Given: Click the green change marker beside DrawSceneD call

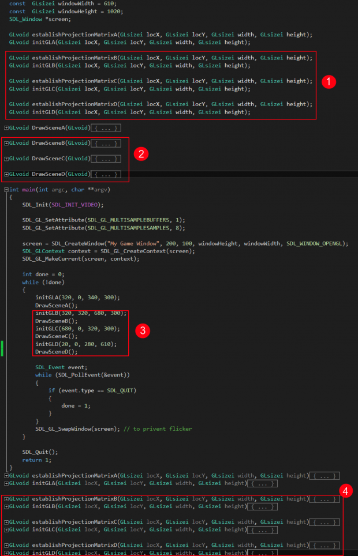Looking at the screenshot, I should (x=3, y=348).
